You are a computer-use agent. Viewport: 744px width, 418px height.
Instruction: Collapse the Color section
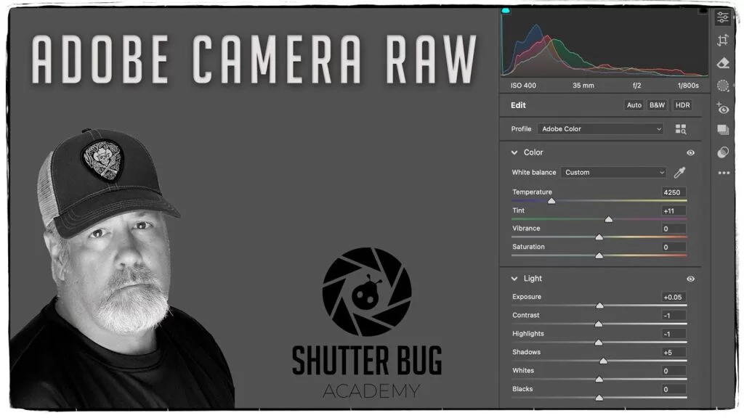516,152
